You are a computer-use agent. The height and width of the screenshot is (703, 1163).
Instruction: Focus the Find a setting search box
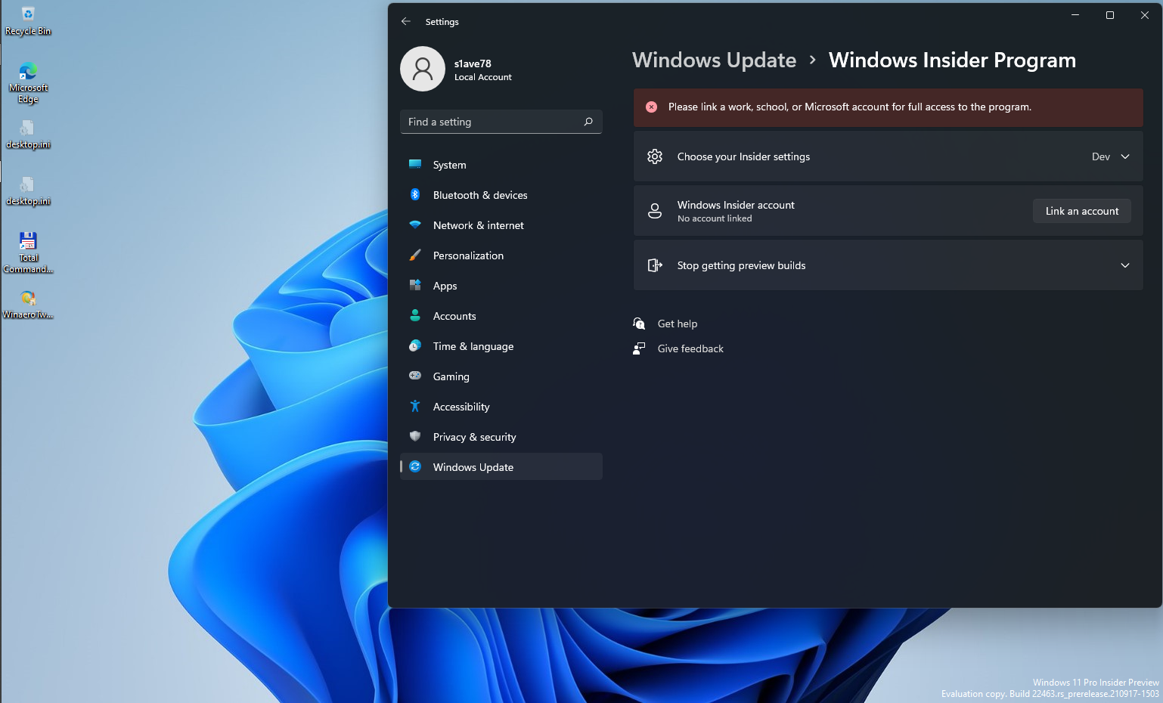[501, 122]
